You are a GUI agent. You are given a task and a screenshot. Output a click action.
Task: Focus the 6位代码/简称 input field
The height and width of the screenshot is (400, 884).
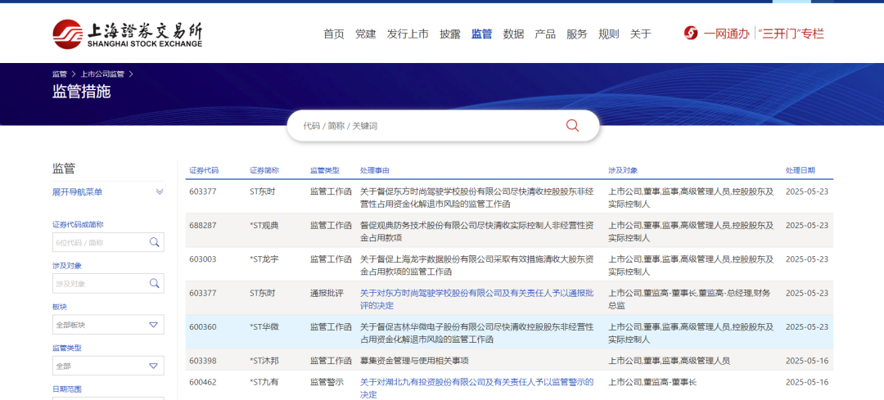pyautogui.click(x=99, y=242)
